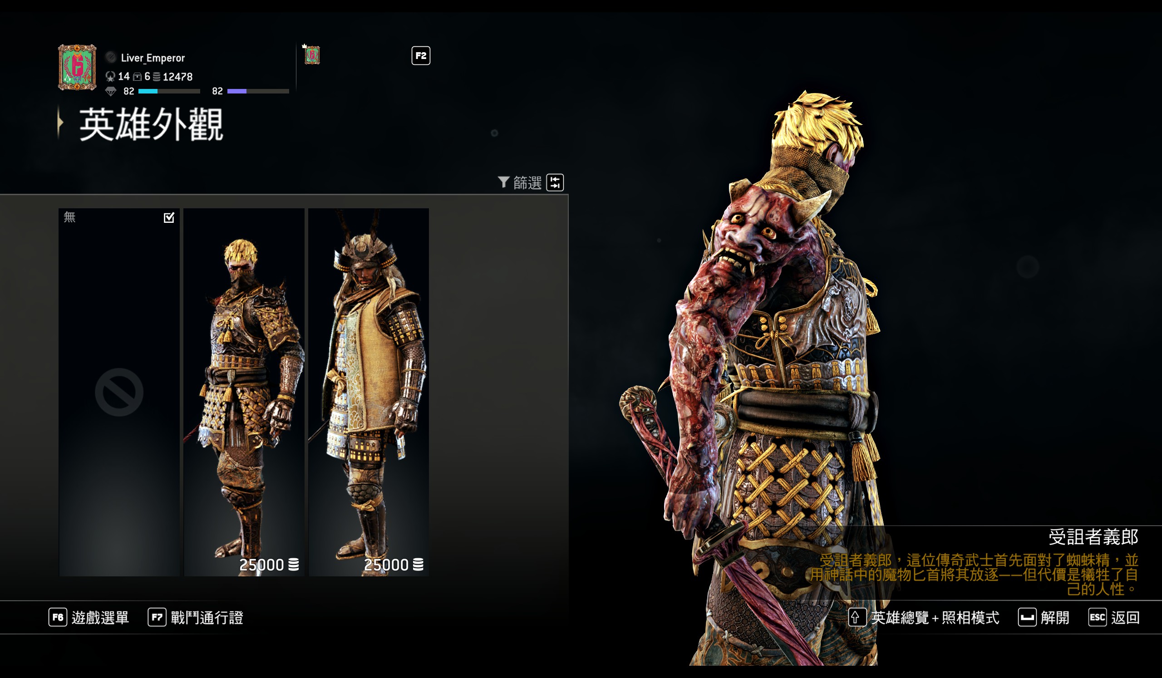Viewport: 1162px width, 678px height.
Task: Toggle the filter tab-key switch icon
Action: coord(555,182)
